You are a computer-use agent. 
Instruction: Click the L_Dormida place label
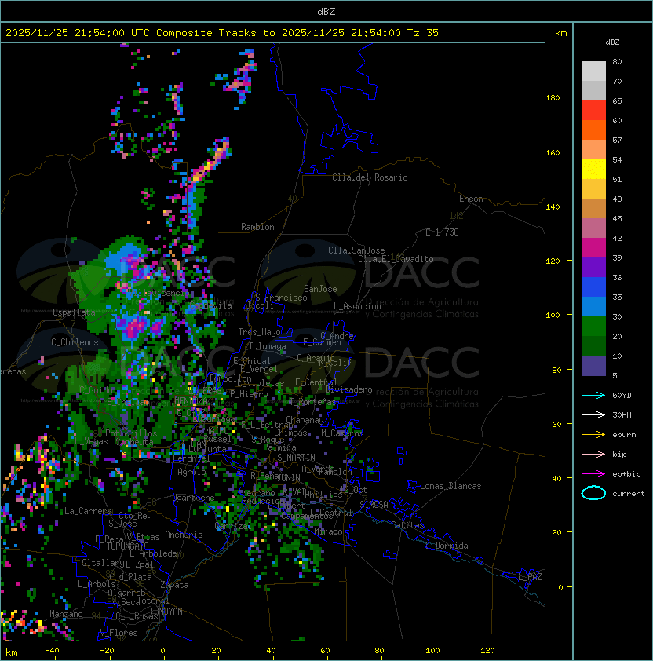[x=447, y=546]
